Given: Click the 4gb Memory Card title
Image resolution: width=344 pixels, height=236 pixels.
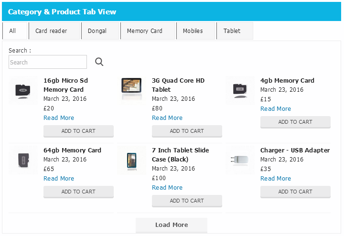Looking at the screenshot, I should click(287, 81).
